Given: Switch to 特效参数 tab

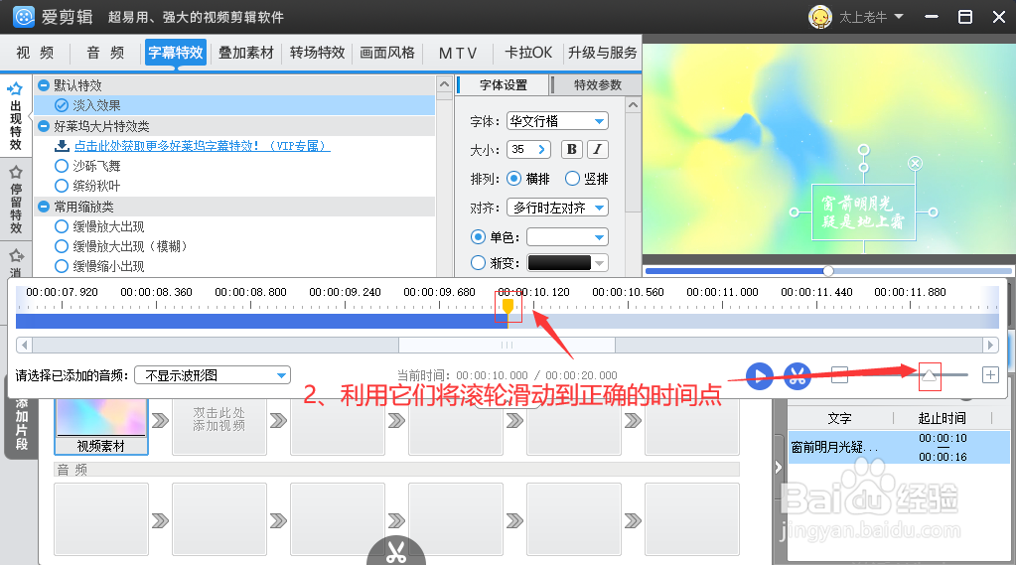Looking at the screenshot, I should coord(598,84).
